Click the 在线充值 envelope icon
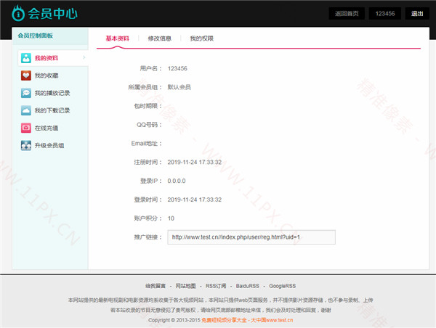The image size is (436, 328). [x=25, y=128]
